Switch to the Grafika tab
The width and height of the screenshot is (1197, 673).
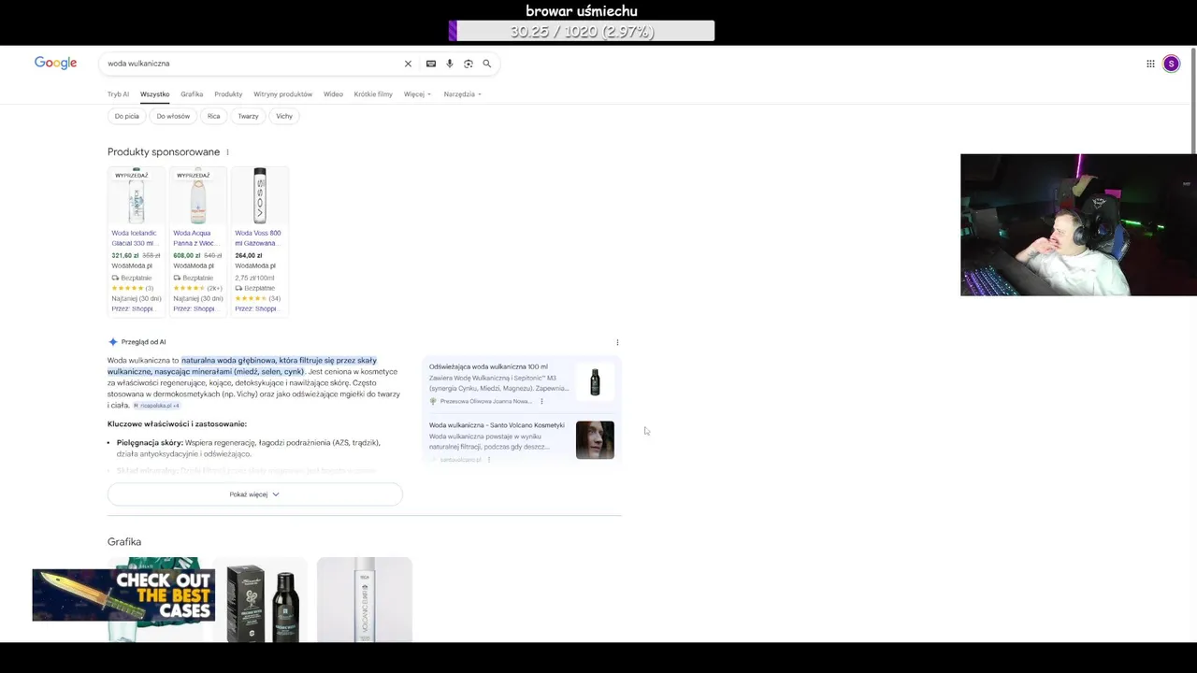coord(192,94)
